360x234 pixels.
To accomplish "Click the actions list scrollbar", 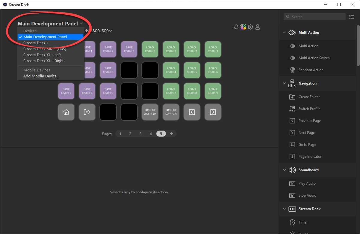I will coord(358,45).
